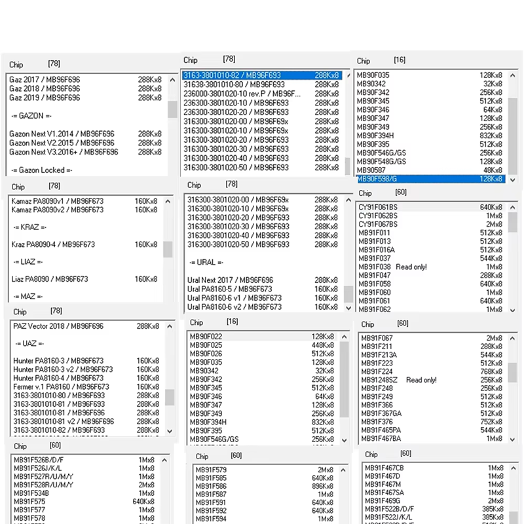Select MB91F579 2Mx8 chip
The width and height of the screenshot is (524, 524).
pyautogui.click(x=265, y=470)
